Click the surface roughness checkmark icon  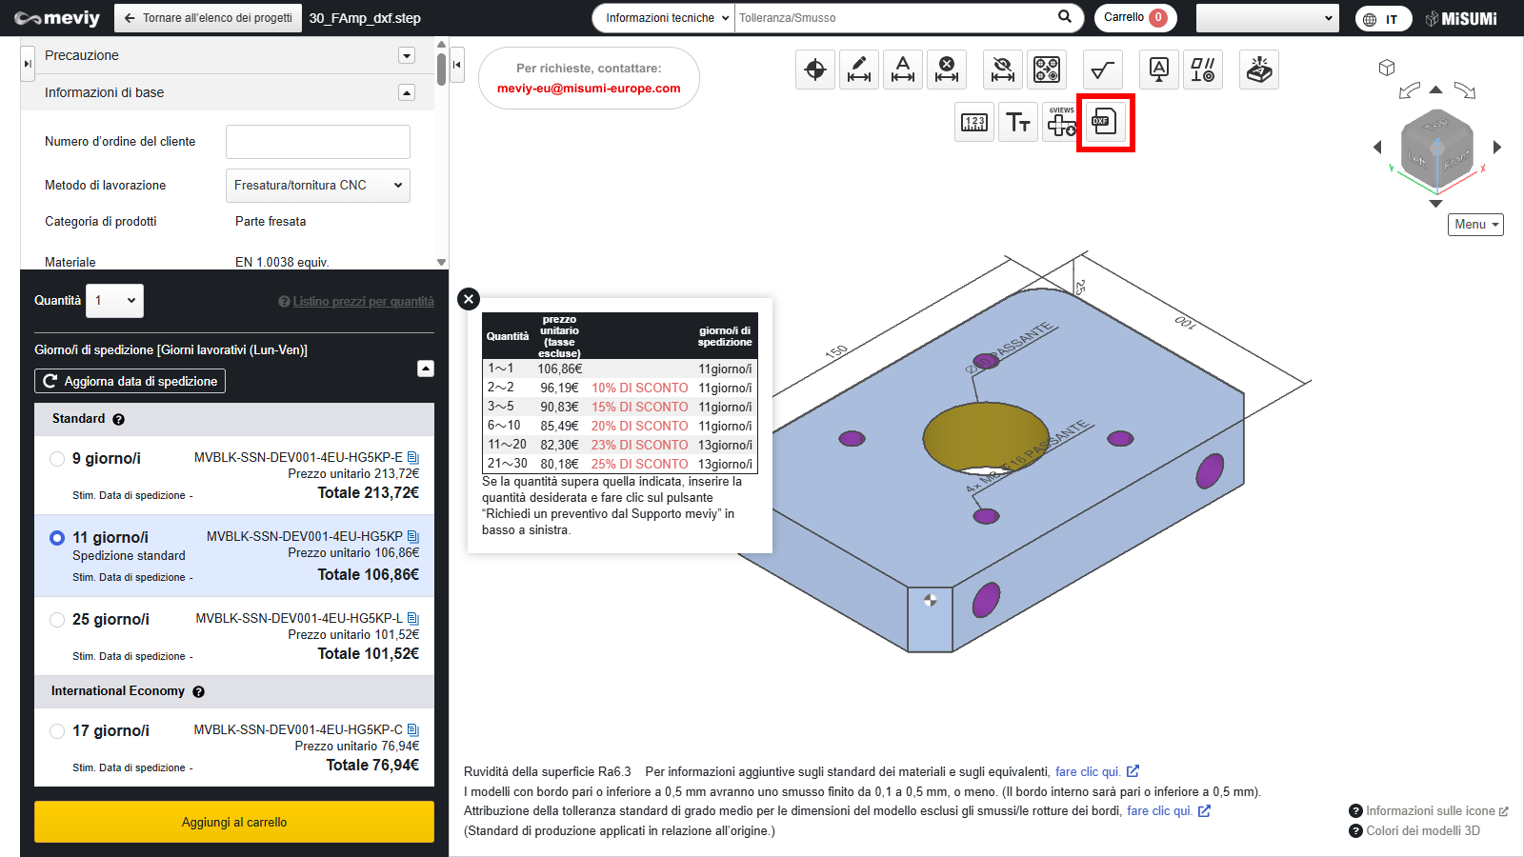pos(1103,70)
